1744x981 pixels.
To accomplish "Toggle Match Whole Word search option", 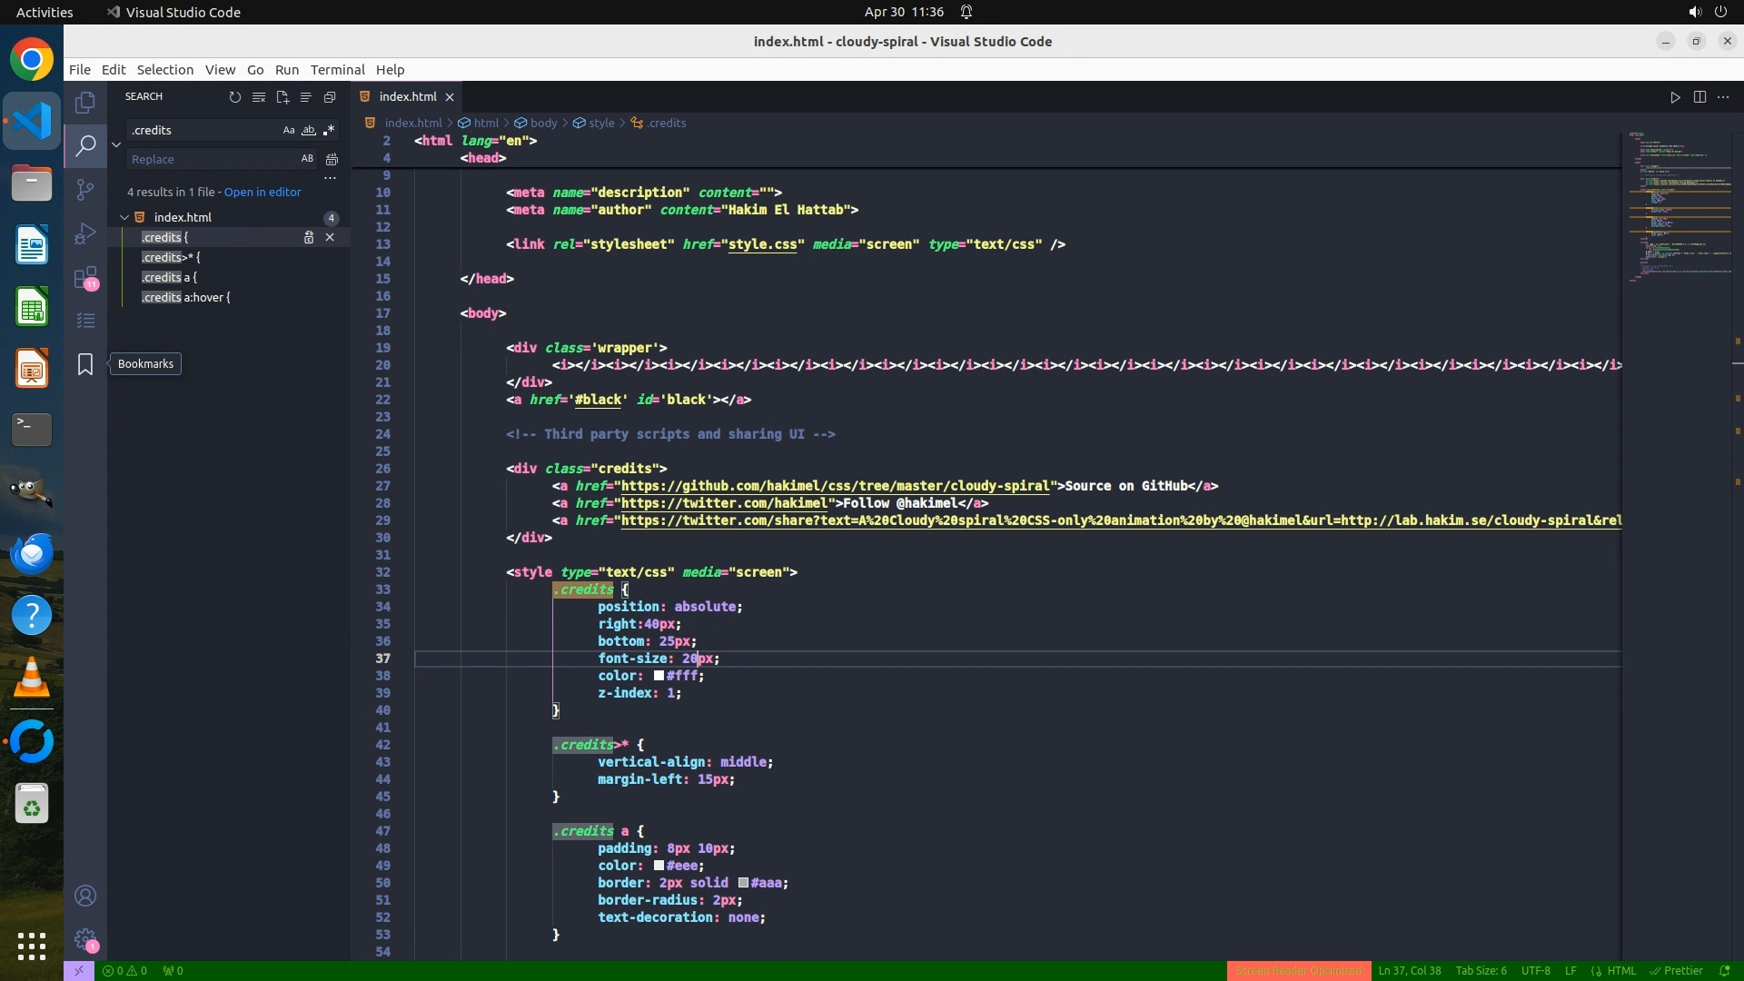I will click(309, 131).
